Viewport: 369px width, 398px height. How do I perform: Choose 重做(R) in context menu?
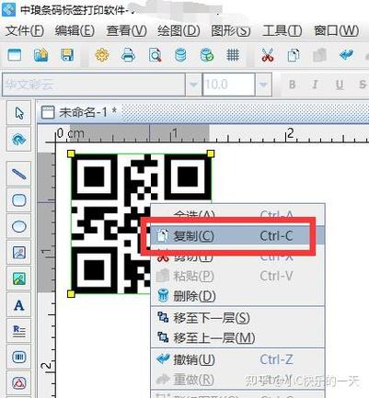coord(237,380)
